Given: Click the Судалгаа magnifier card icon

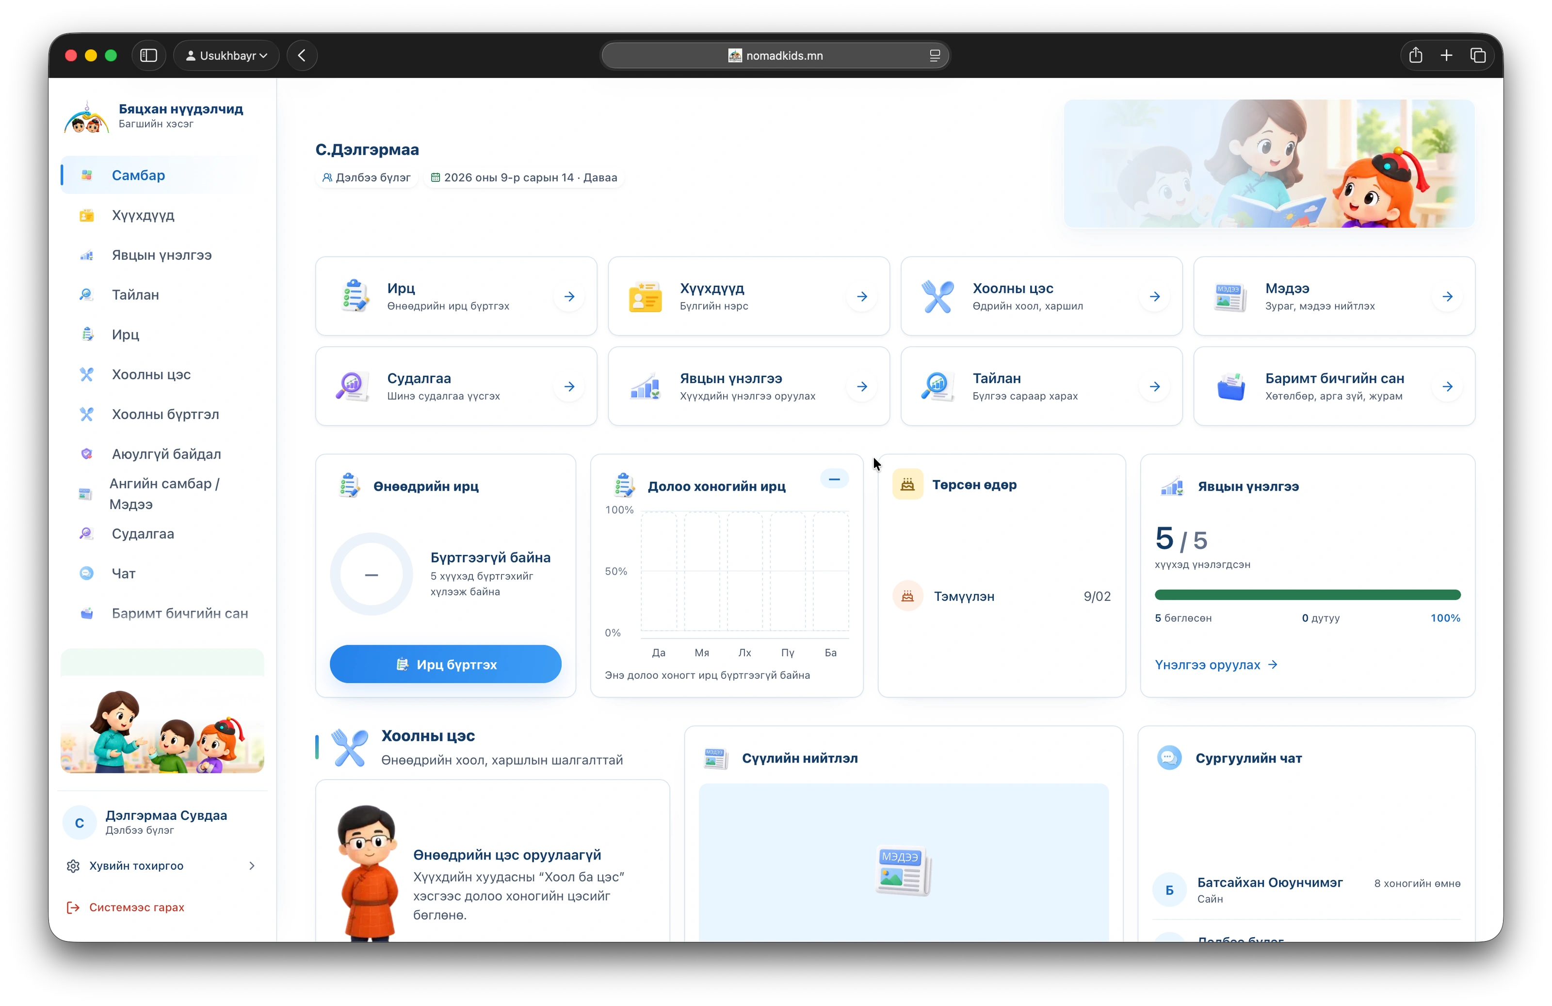Looking at the screenshot, I should (x=352, y=386).
